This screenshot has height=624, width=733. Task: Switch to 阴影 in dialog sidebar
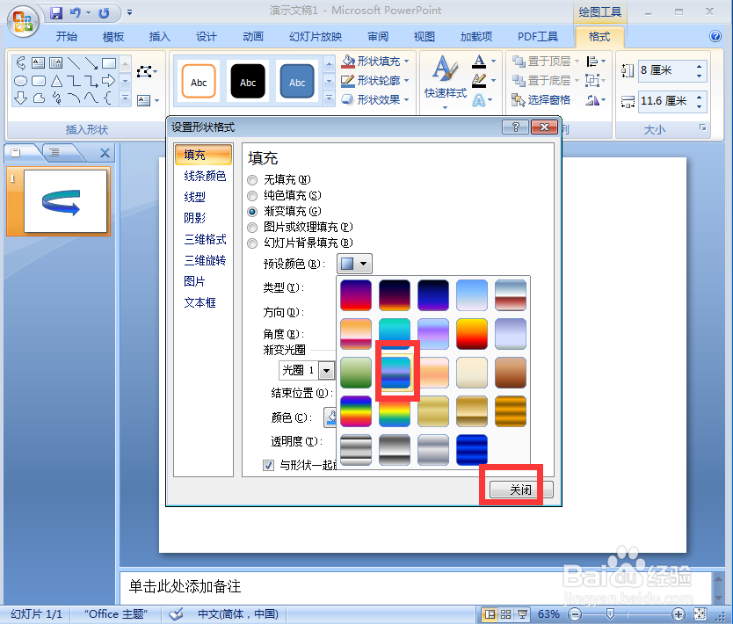194,218
